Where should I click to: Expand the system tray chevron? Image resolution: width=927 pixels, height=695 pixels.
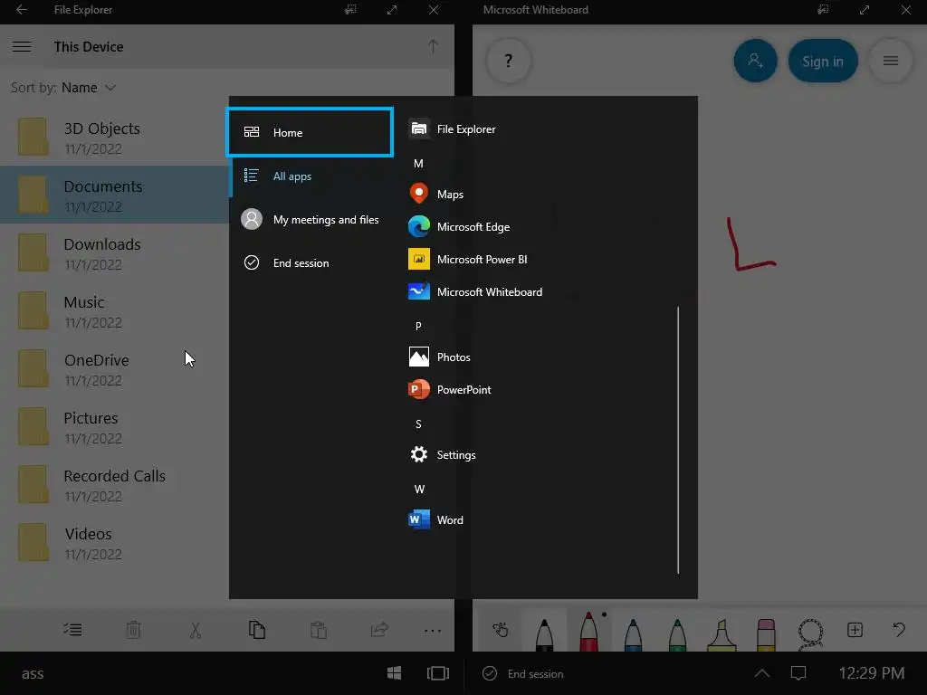pos(761,673)
